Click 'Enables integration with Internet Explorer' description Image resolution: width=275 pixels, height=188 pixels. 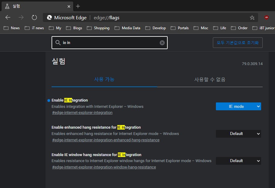click(97, 107)
